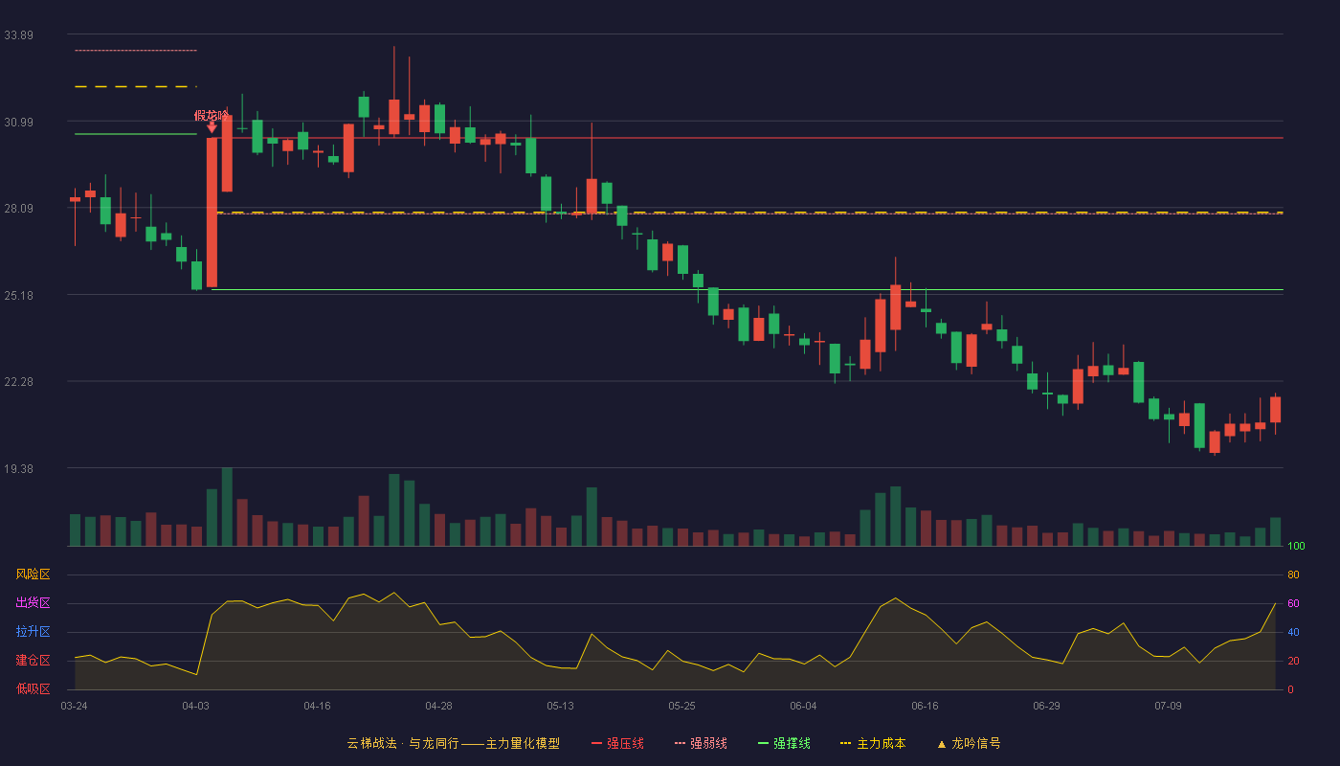
Task: Click the 05-25 date label
Action: pyautogui.click(x=681, y=706)
